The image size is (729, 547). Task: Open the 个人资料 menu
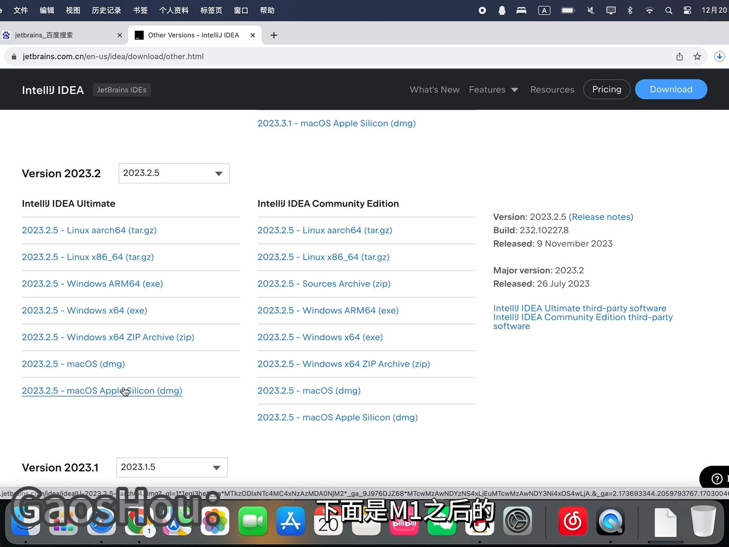(174, 10)
